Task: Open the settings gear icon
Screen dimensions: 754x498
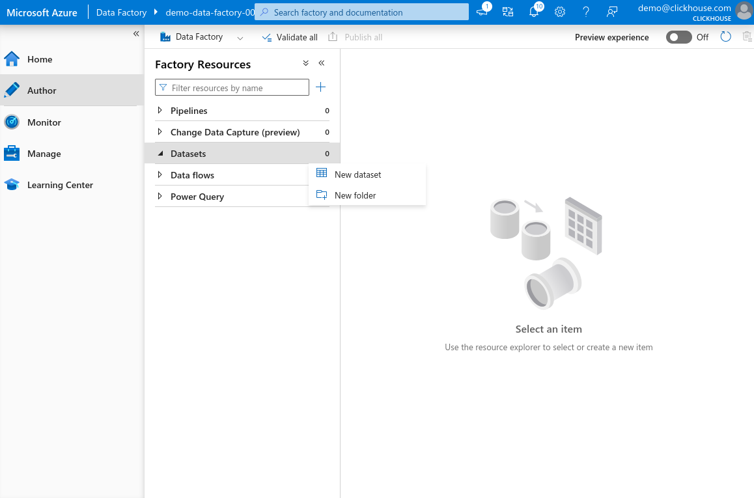Action: click(x=560, y=12)
